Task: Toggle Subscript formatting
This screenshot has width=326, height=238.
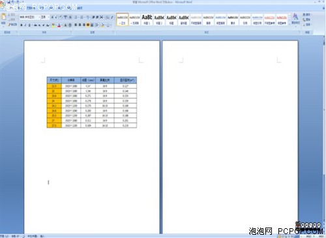Action: coord(40,25)
